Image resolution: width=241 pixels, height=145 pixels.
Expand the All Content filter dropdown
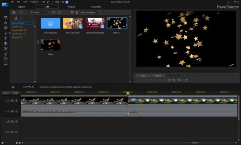point(39,12)
